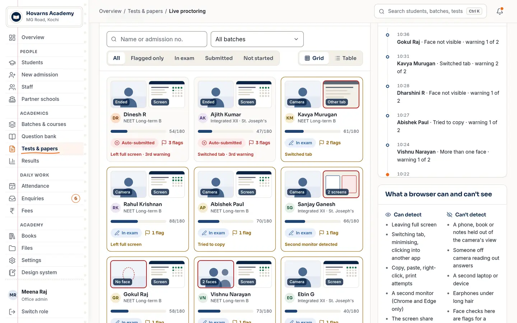Click Kavya Murugan's 2 flags indicator
The height and width of the screenshot is (323, 517).
330,143
